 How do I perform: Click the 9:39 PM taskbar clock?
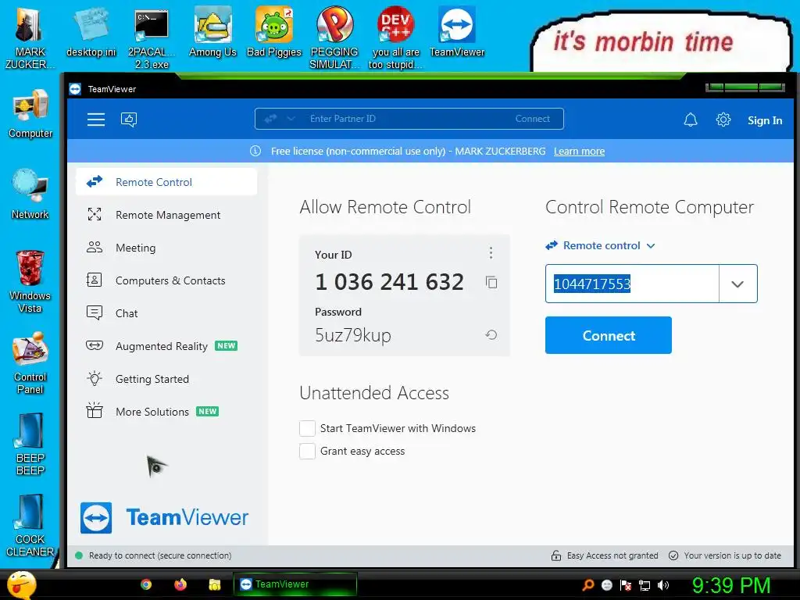tap(730, 584)
